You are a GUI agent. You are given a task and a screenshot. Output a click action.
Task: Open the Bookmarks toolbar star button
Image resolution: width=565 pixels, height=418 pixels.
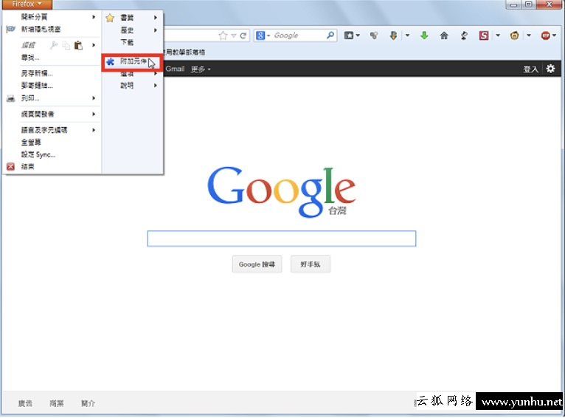pyautogui.click(x=348, y=35)
